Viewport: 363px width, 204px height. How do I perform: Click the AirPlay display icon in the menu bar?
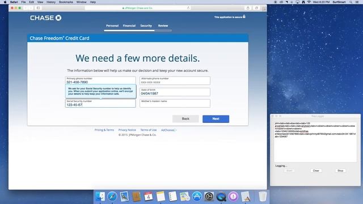[297, 2]
